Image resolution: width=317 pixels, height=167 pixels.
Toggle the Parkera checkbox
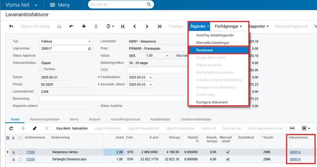point(41,70)
